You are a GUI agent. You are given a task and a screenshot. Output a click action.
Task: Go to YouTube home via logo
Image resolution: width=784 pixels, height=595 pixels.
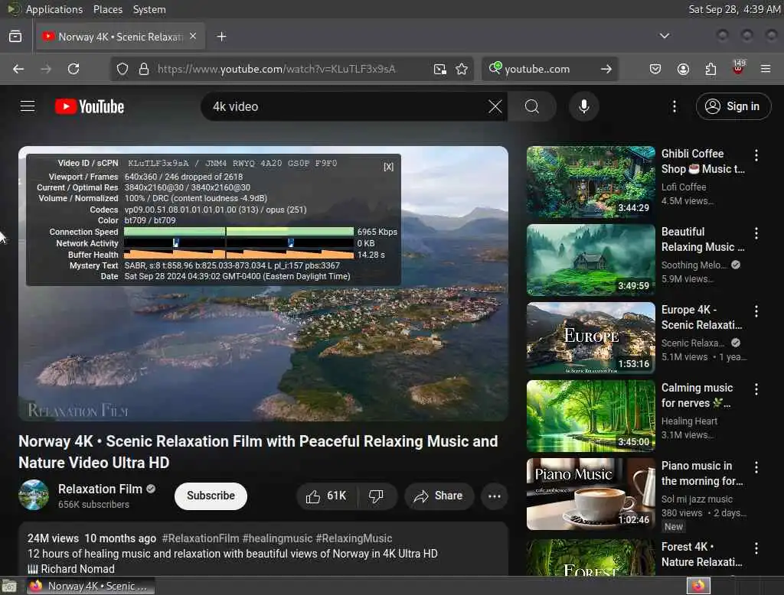point(90,106)
